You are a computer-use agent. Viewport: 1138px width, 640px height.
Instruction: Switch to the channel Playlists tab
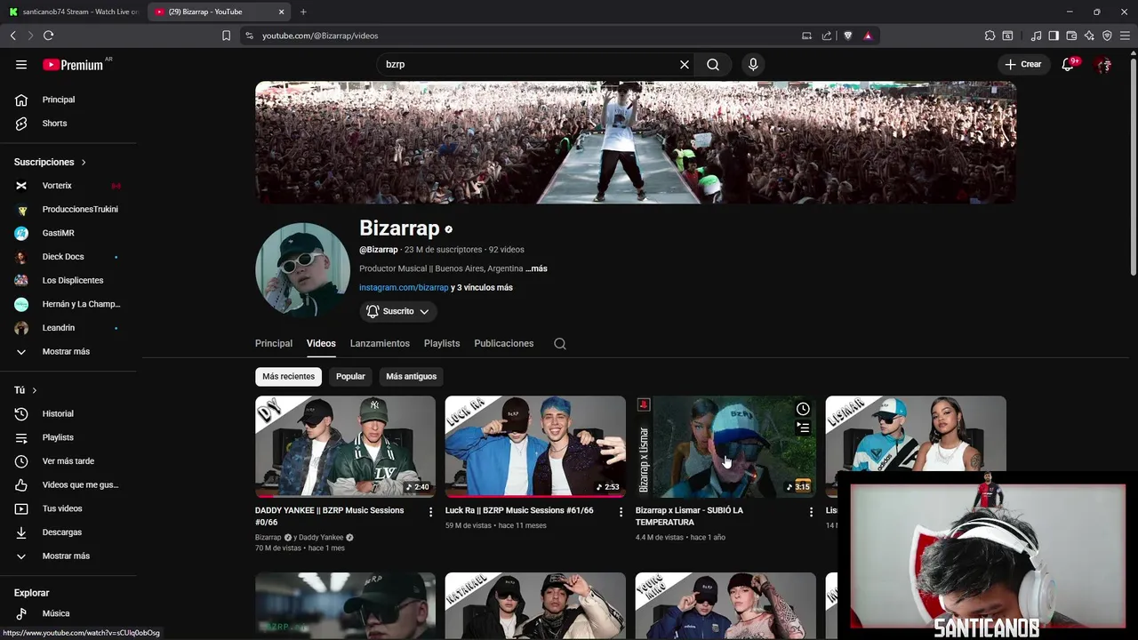tap(442, 343)
